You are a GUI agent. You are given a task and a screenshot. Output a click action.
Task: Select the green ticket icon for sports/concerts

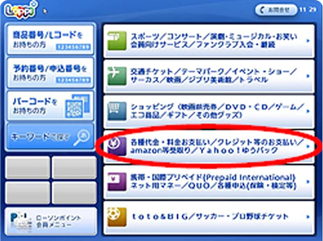pyautogui.click(x=117, y=41)
